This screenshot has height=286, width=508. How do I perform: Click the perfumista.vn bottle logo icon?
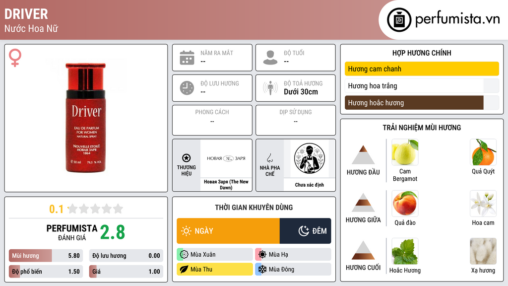coord(399,20)
